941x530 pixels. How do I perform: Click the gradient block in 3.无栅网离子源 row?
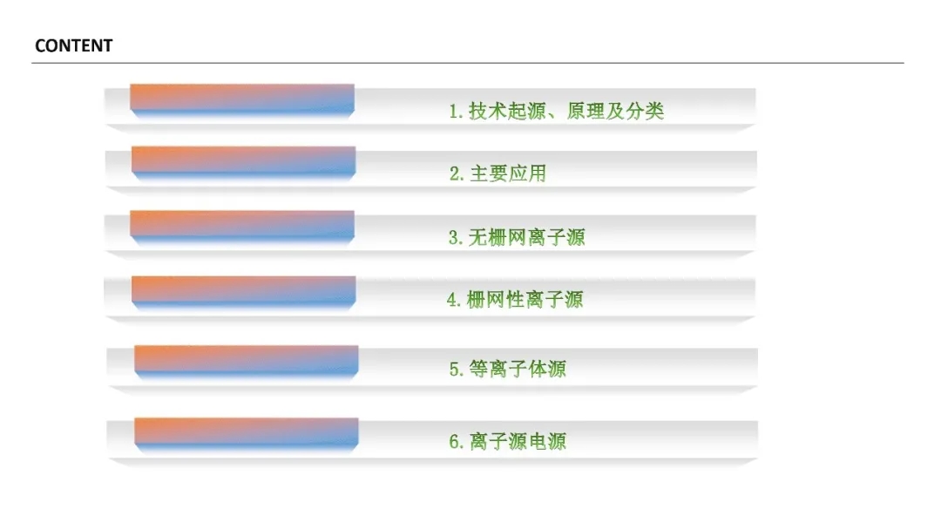(242, 225)
